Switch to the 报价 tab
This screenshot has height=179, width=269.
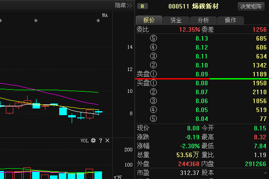[149, 20]
